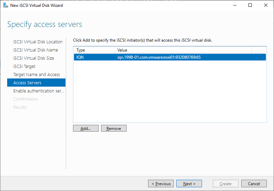This screenshot has height=191, width=274.
Task: Remove the selected initiator
Action: [x=114, y=129]
